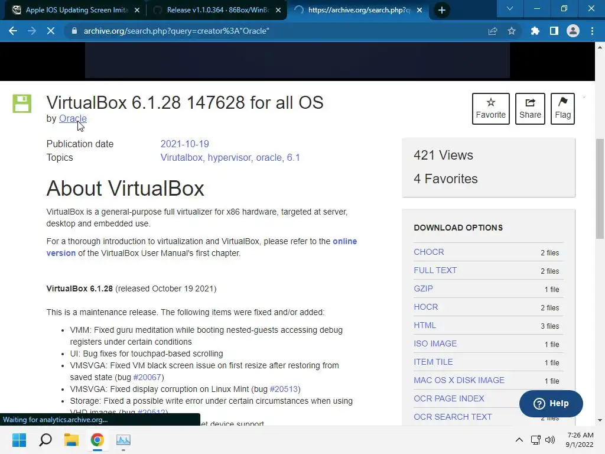Download the MAC OS X DISK IMAGE
The width and height of the screenshot is (605, 454).
[459, 380]
